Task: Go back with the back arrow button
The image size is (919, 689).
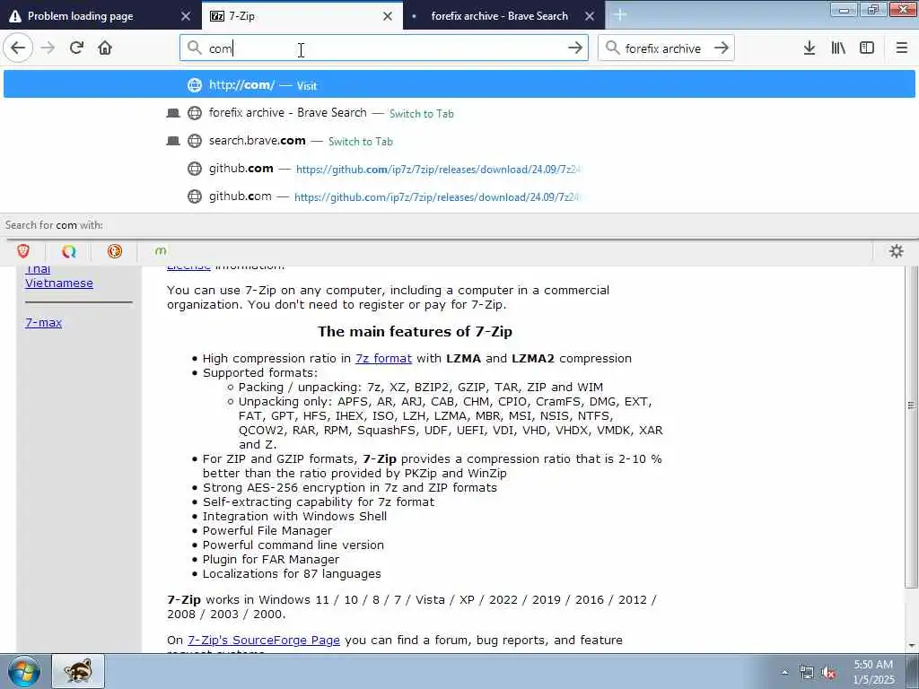Action: (x=18, y=48)
